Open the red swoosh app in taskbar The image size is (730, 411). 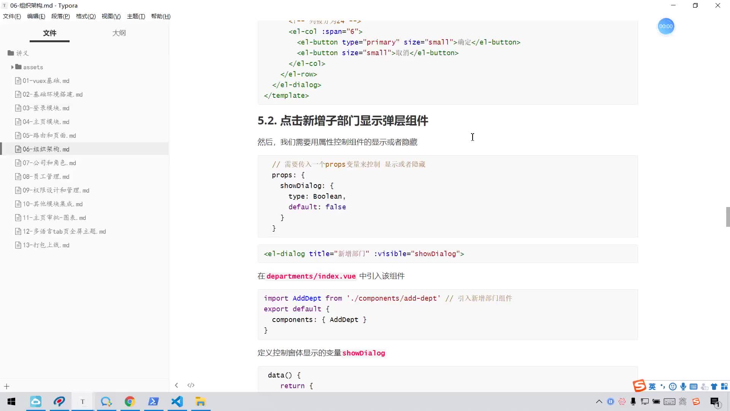59,401
